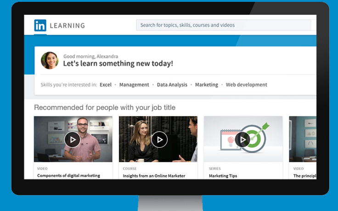
Task: Open the Web development skill
Action: click(x=247, y=85)
